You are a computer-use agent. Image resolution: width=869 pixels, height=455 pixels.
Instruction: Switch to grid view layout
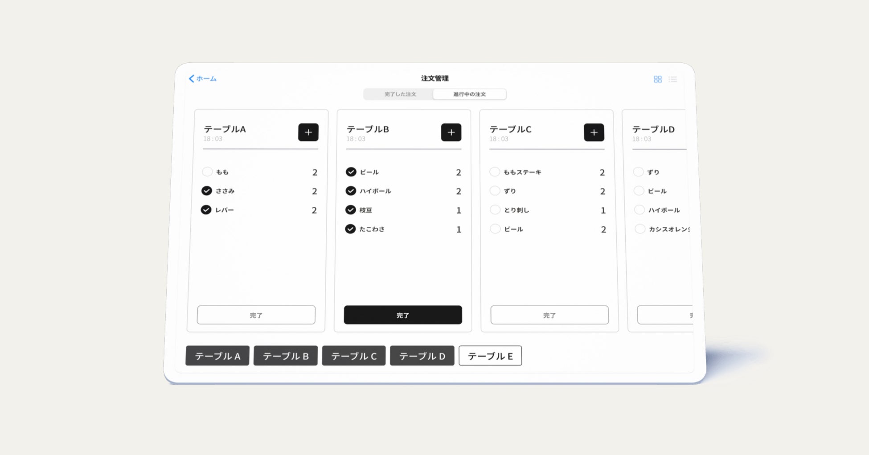pos(657,79)
